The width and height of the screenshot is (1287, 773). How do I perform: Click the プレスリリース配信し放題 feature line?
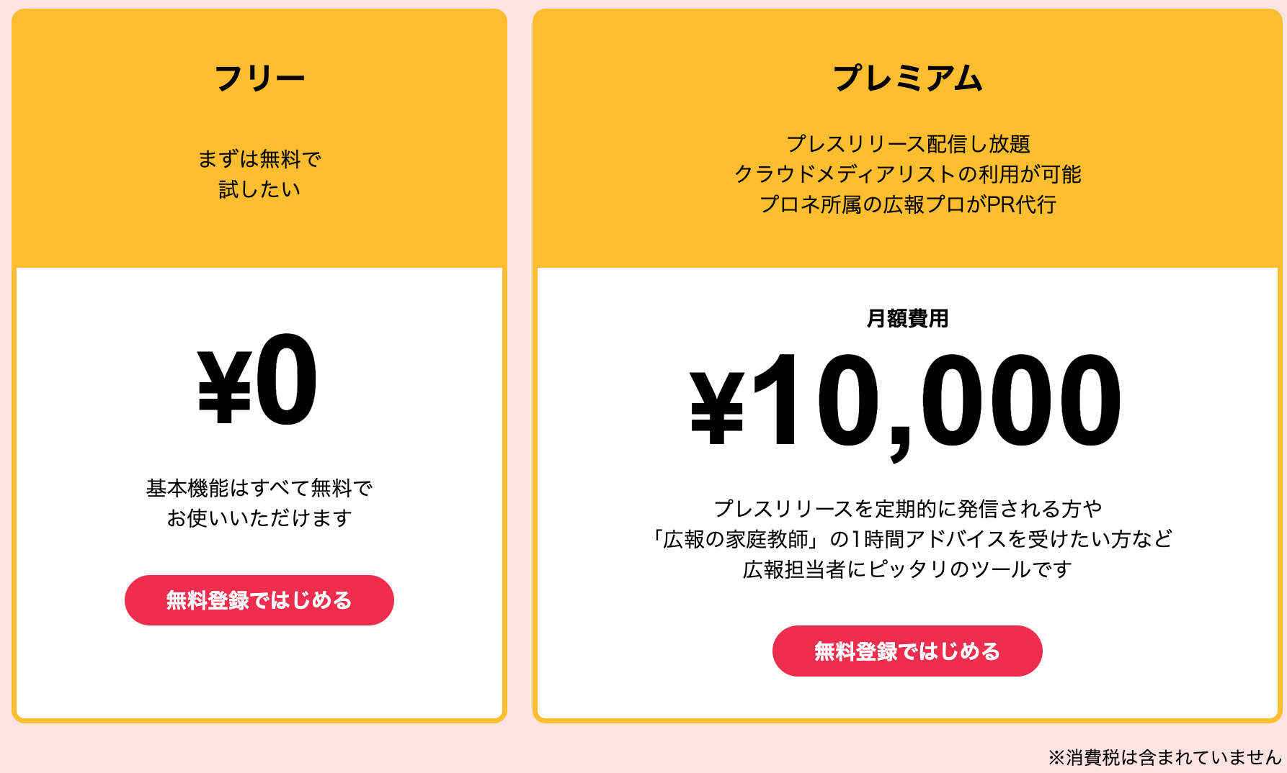907,144
